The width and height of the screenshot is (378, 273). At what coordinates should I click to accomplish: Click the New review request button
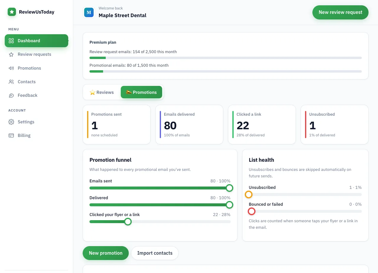click(340, 12)
